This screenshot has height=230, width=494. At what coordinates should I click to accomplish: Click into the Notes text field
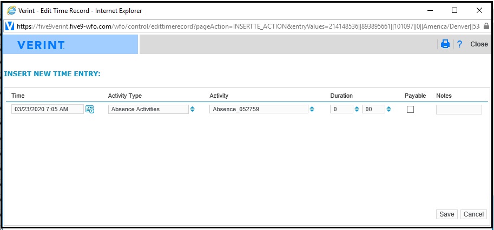pyautogui.click(x=459, y=110)
